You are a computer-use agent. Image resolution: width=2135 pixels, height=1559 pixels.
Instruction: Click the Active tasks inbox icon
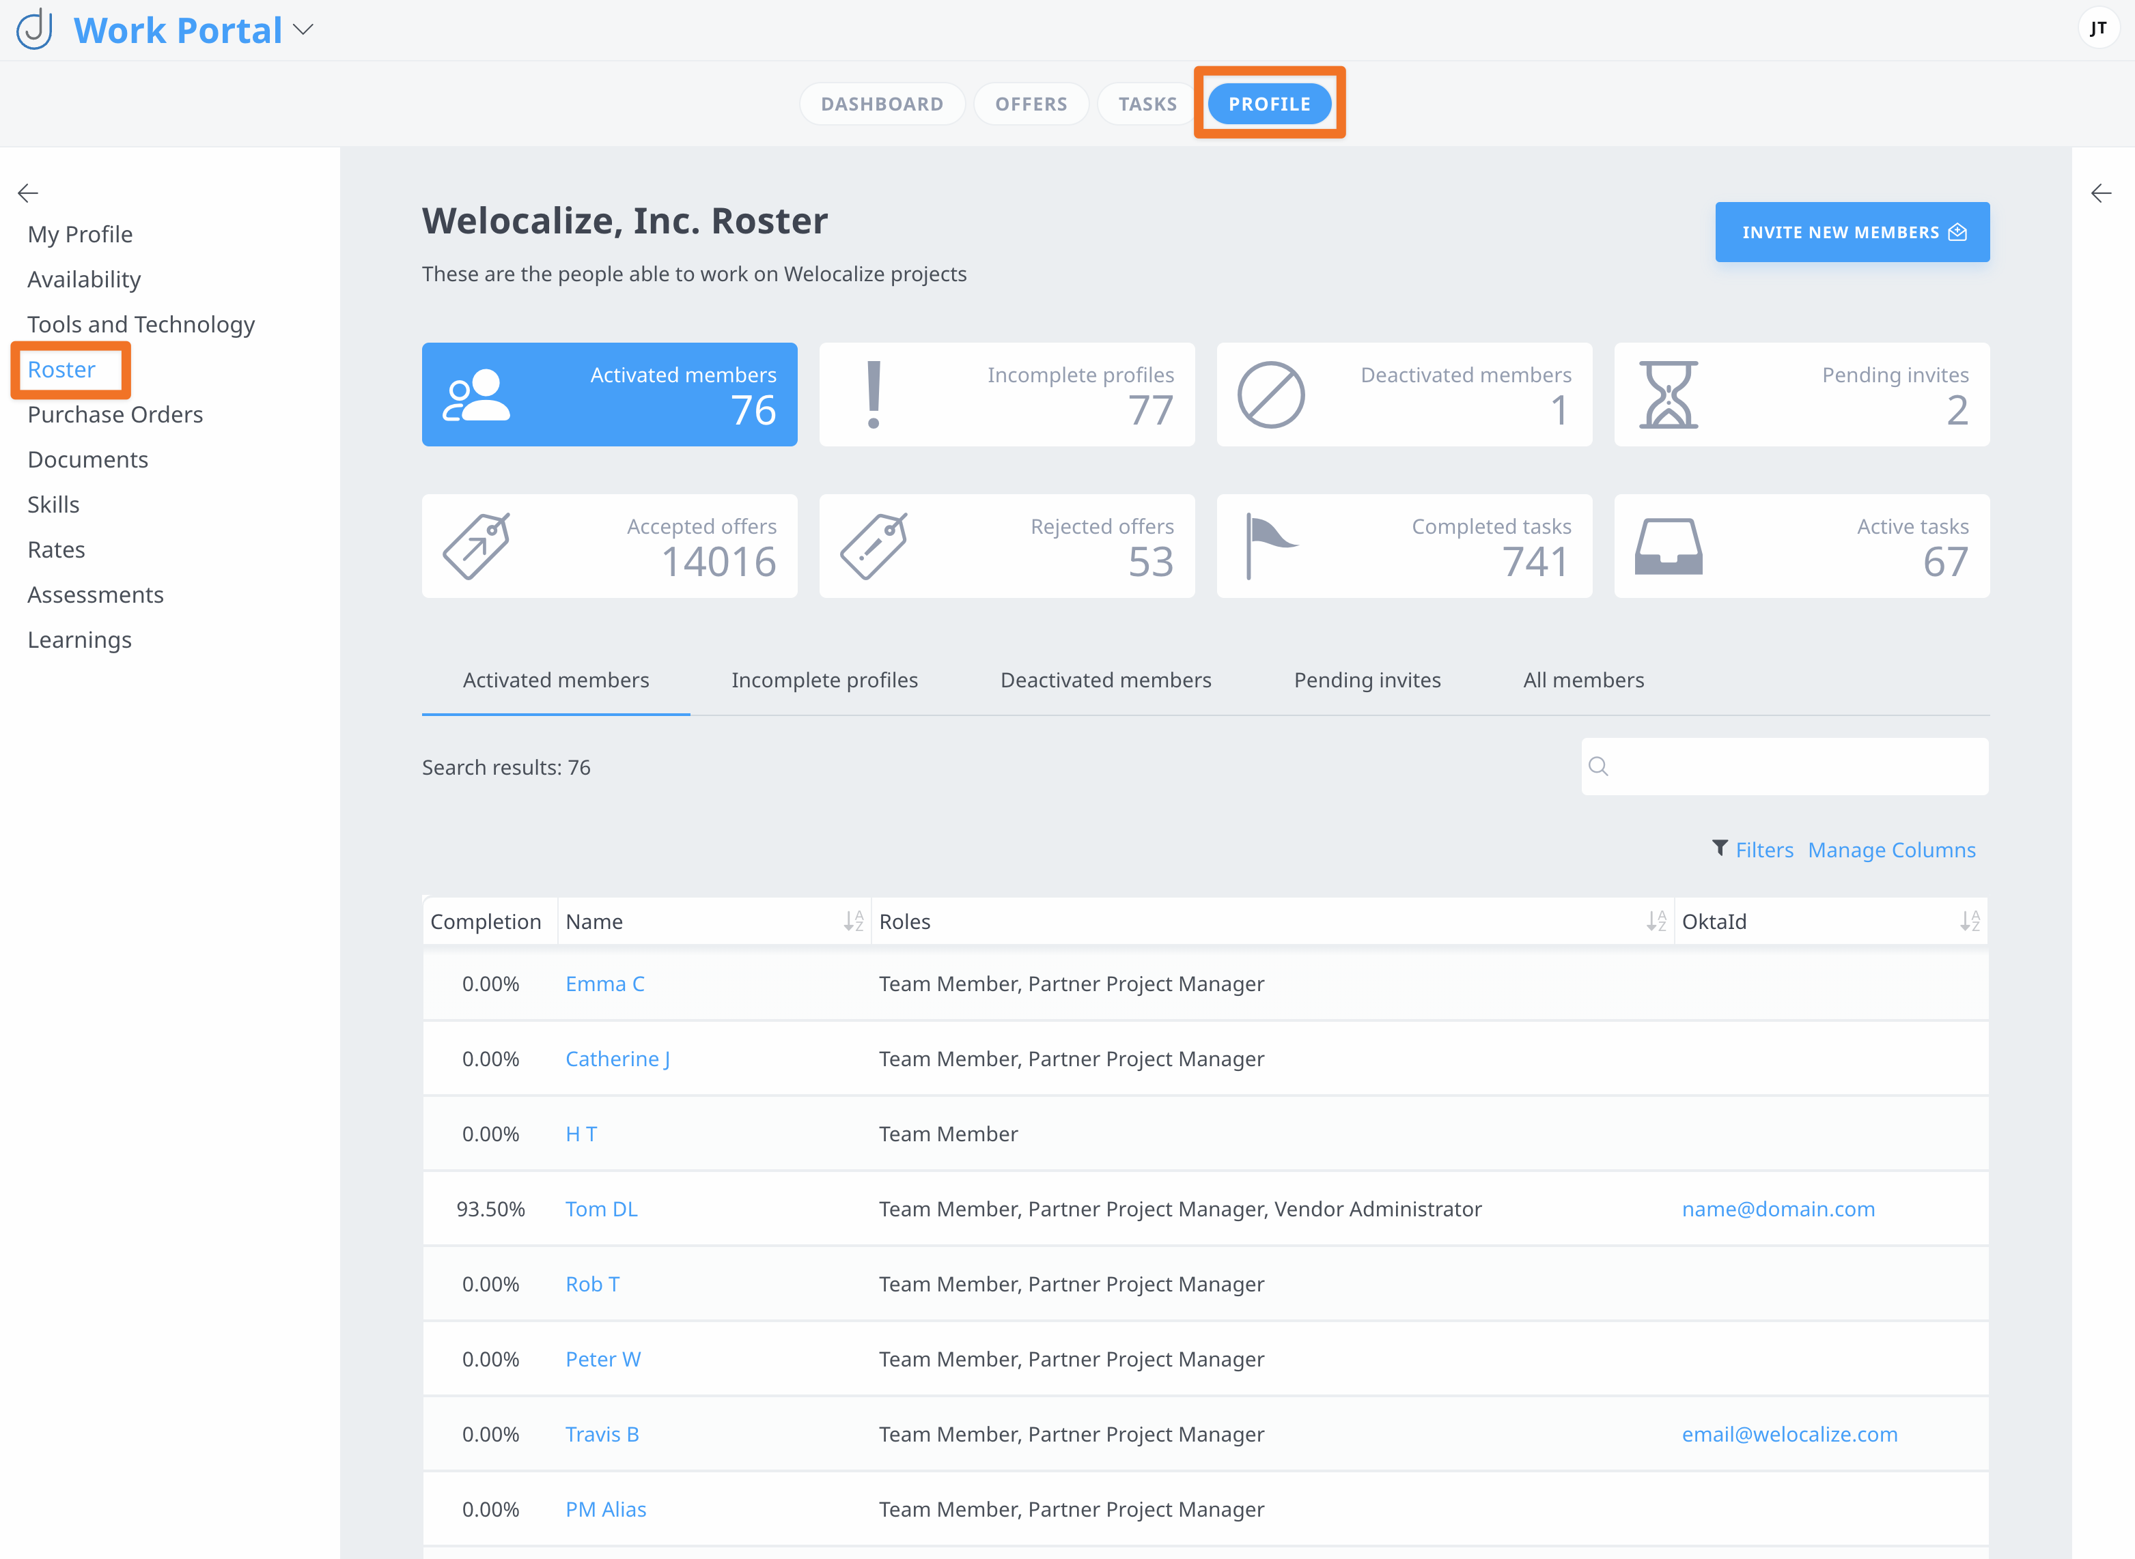click(1669, 545)
